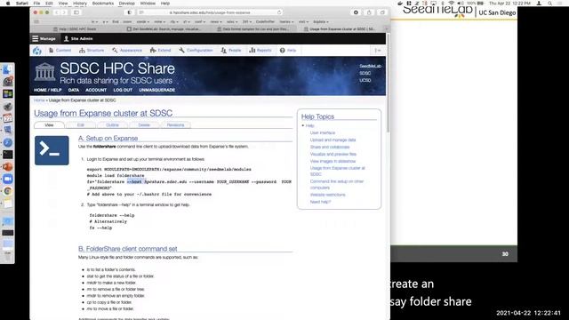Open Structure admin menu
569x320 pixels.
point(92,51)
